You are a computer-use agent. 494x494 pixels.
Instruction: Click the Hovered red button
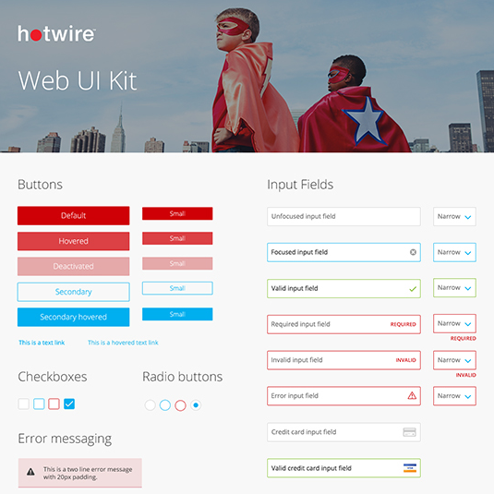[73, 241]
